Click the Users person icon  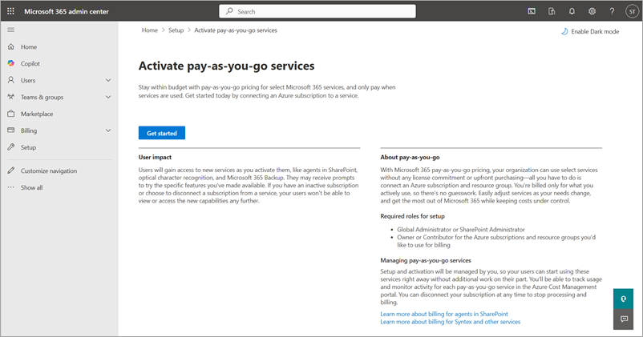coord(11,80)
